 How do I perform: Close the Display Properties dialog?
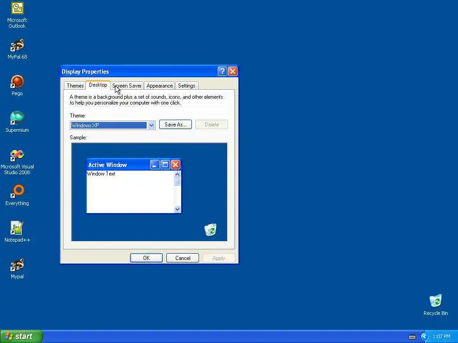pos(233,71)
